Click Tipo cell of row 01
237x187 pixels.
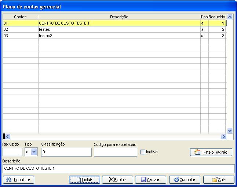[204, 23]
